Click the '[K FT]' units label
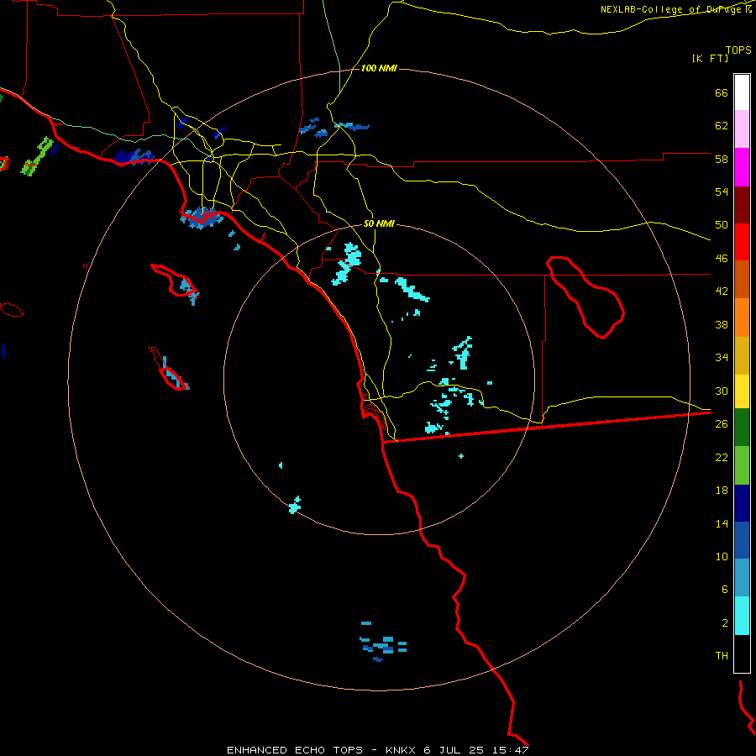756x756 pixels. [711, 59]
